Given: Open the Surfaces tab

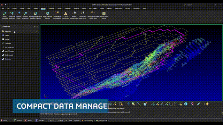Looking at the screenshot, I should [76, 8].
